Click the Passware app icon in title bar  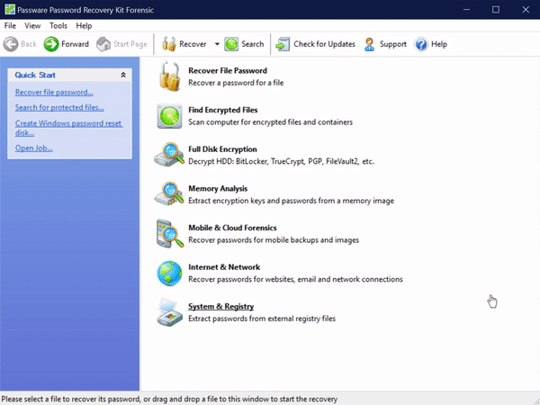tap(10, 10)
